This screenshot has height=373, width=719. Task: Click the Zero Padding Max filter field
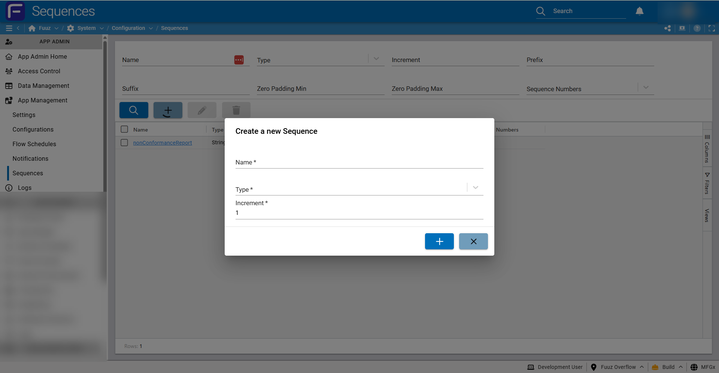point(455,89)
